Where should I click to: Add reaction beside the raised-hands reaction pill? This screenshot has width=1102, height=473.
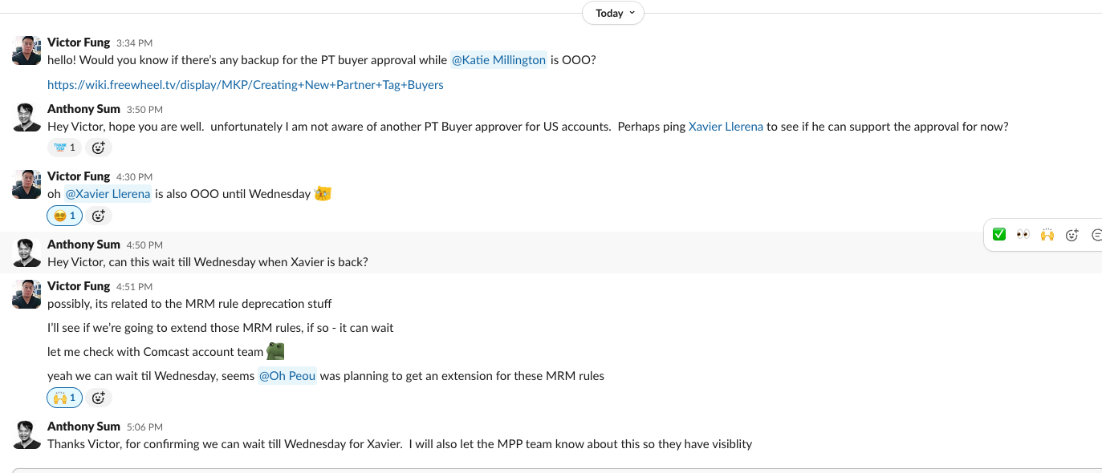(x=99, y=398)
